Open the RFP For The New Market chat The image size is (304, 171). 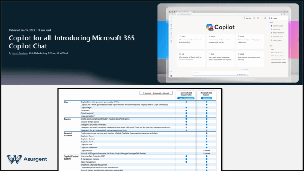[x=277, y=56]
